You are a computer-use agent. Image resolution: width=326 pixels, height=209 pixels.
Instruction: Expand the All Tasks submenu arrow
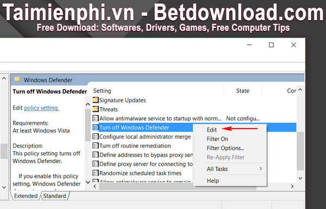[261, 169]
